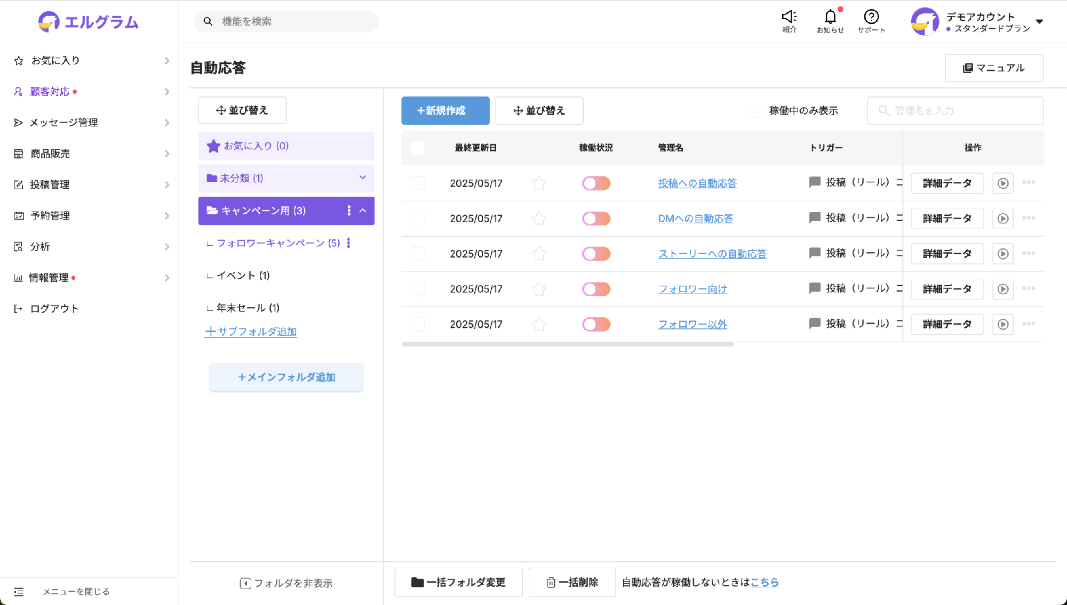
Task: Toggle 稼働状況 switch for ストーリーへの自動応答
Action: pos(596,254)
